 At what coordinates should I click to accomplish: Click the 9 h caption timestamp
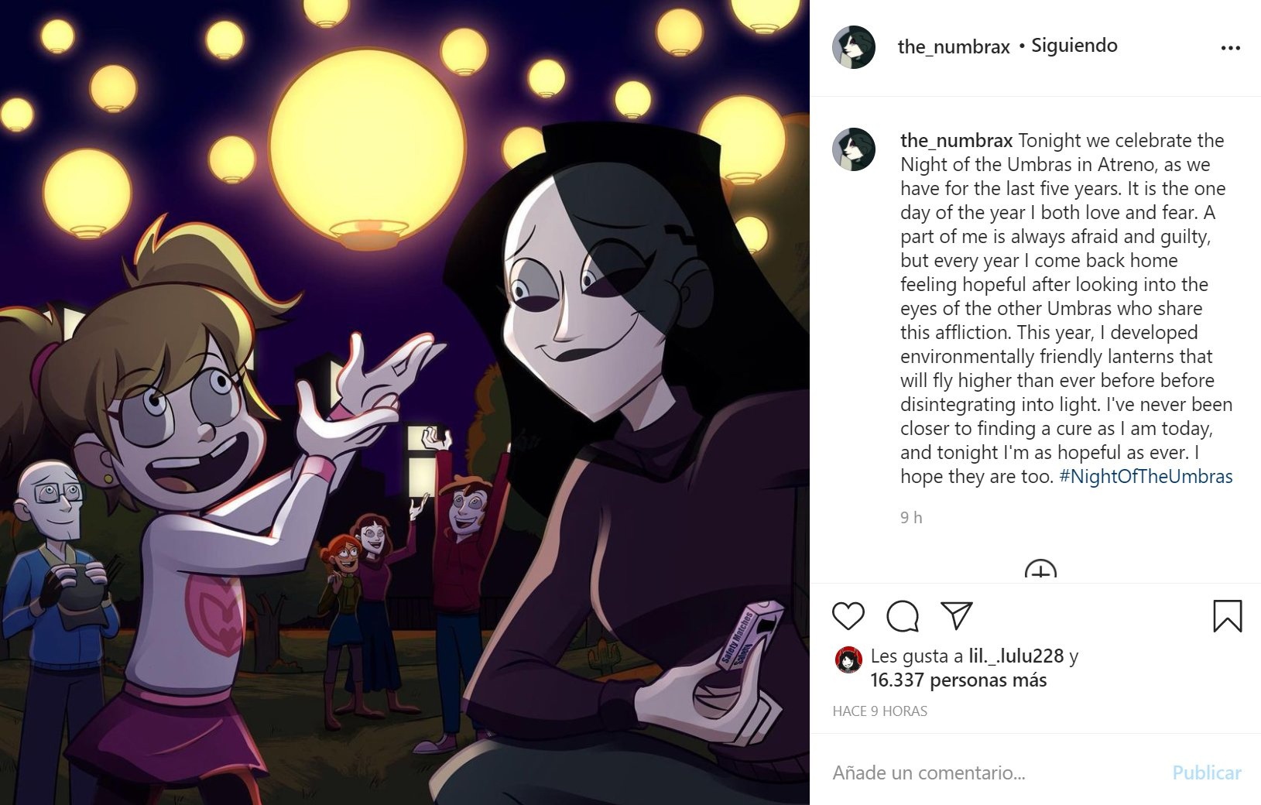click(x=911, y=518)
